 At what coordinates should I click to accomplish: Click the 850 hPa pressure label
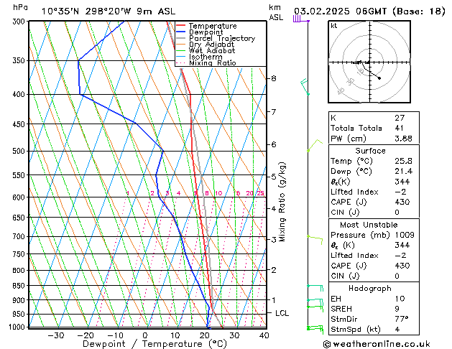[x=20, y=286]
